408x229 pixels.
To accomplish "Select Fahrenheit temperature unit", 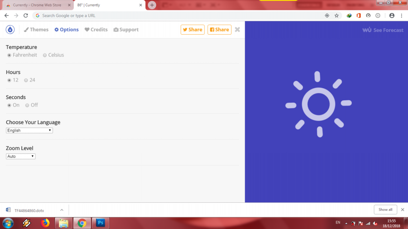I will [10, 55].
